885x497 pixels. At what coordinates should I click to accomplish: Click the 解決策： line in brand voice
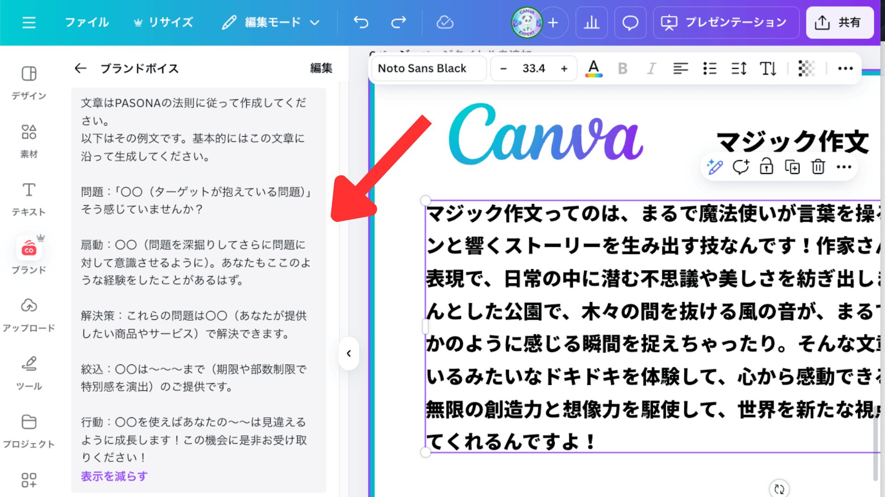194,324
